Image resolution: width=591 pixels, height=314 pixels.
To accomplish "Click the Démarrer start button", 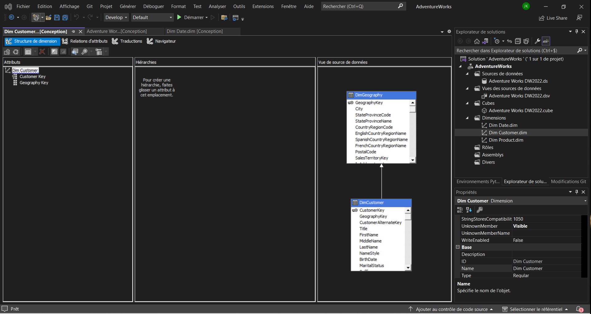I will pos(190,18).
